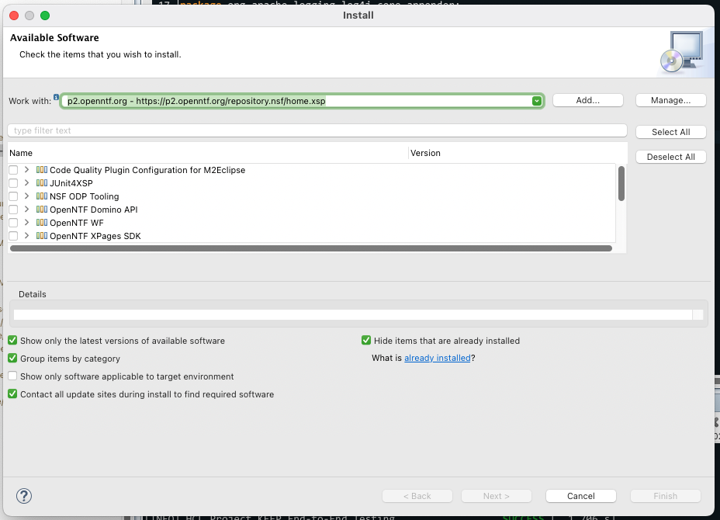Expand the OpenNTF Domino API category
The width and height of the screenshot is (720, 520).
26,210
